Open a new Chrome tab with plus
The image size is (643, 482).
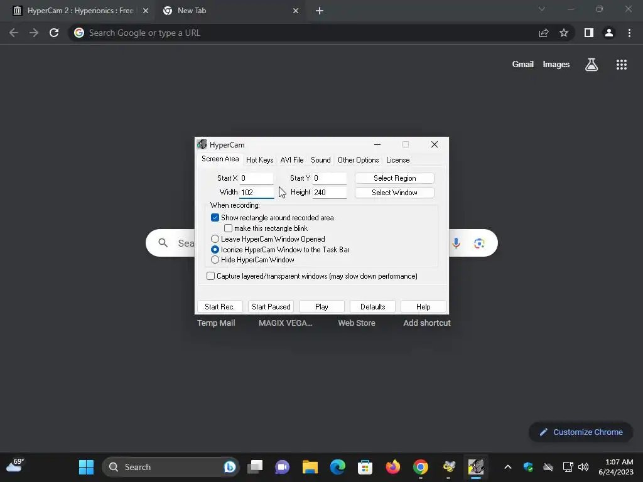point(320,11)
